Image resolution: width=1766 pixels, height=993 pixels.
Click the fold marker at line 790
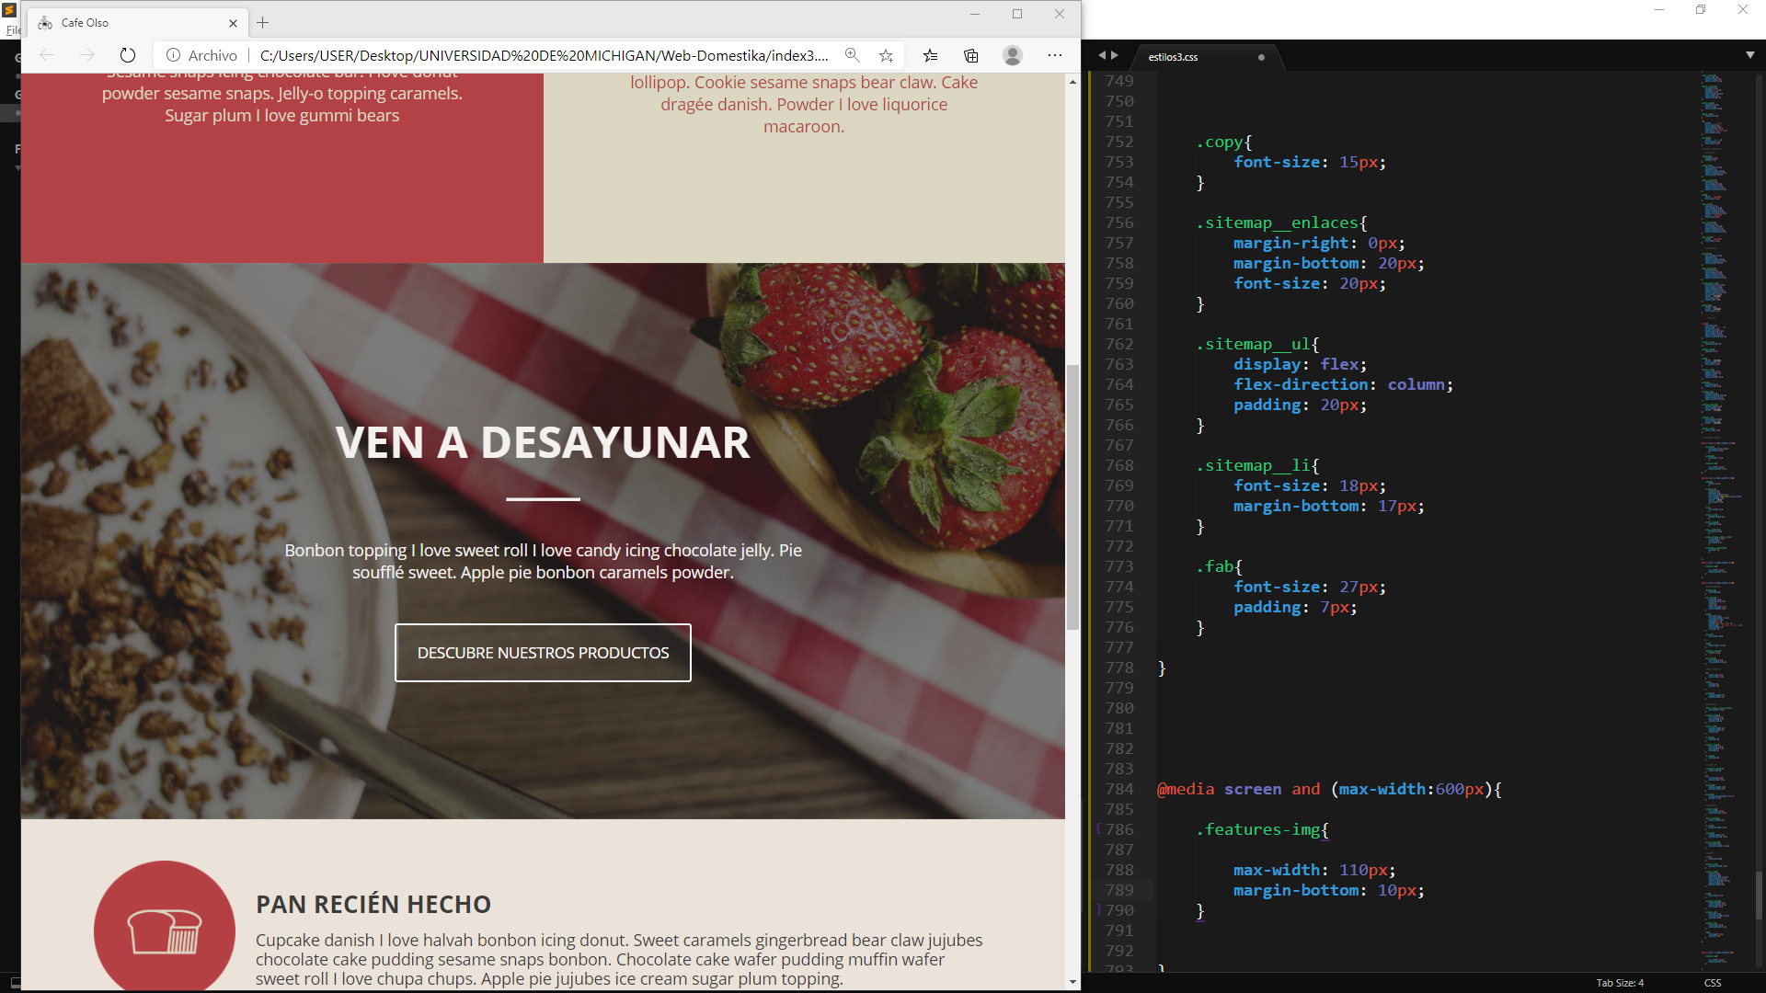click(x=1098, y=910)
